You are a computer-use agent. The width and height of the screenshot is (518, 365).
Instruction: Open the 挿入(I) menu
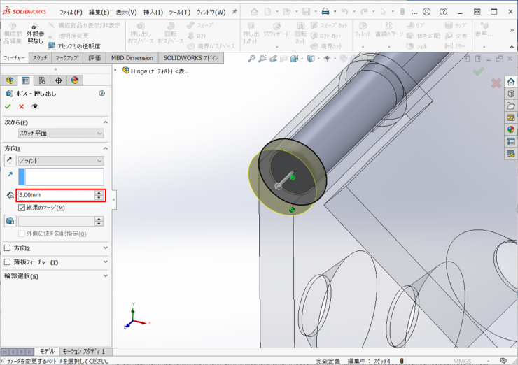click(153, 12)
